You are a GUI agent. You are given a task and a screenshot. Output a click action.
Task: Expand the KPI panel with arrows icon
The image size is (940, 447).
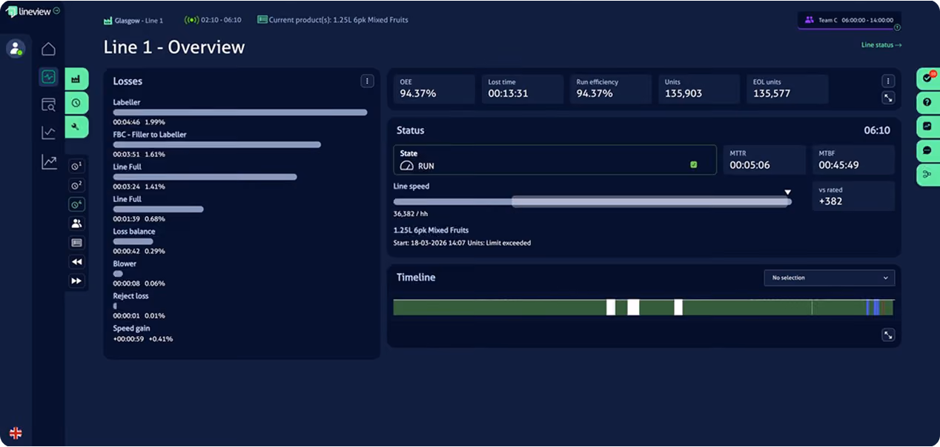pyautogui.click(x=888, y=98)
